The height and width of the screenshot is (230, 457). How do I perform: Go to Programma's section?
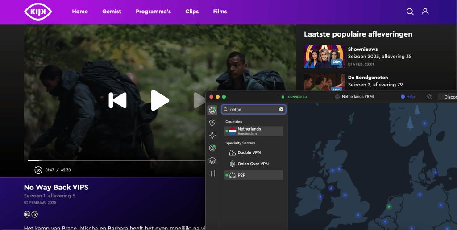coord(154,12)
